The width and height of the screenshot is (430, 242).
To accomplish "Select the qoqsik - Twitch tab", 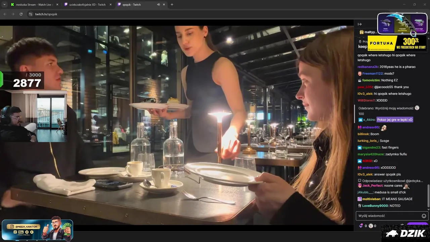I will tap(141, 5).
